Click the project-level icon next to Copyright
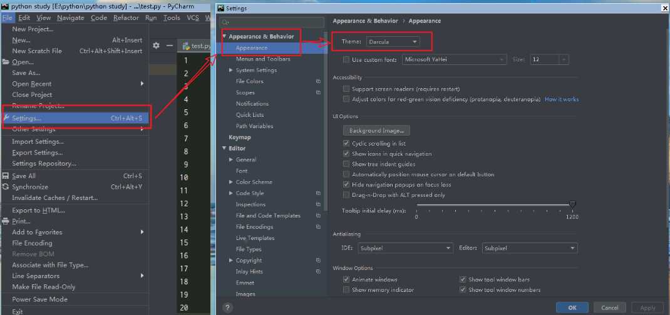 pos(318,261)
